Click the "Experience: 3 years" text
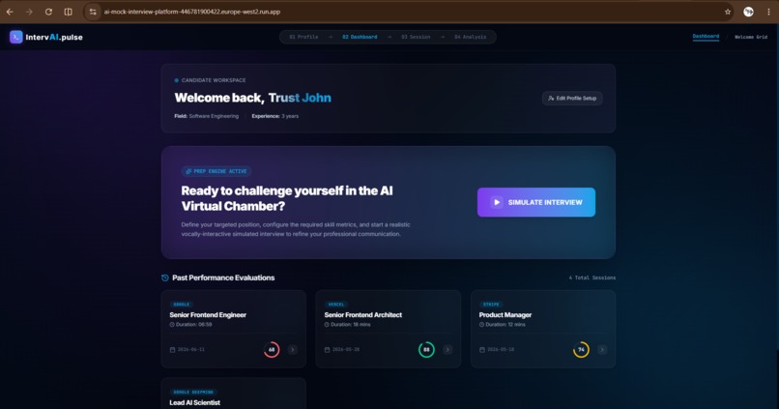The height and width of the screenshot is (409, 779). (275, 116)
